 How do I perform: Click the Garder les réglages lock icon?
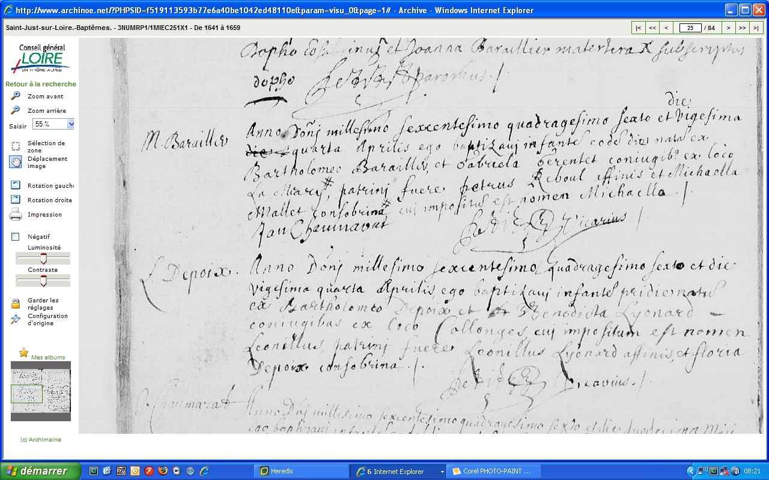(x=16, y=304)
